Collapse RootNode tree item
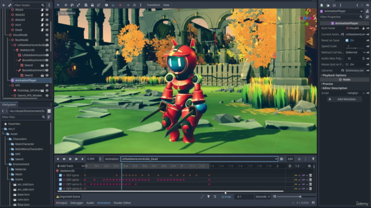 point(10,40)
